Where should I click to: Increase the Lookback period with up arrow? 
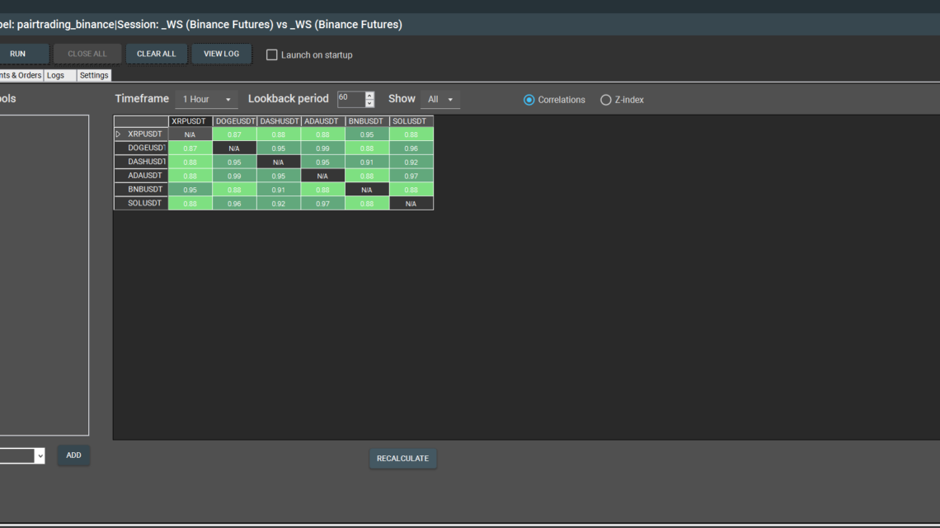pyautogui.click(x=369, y=96)
